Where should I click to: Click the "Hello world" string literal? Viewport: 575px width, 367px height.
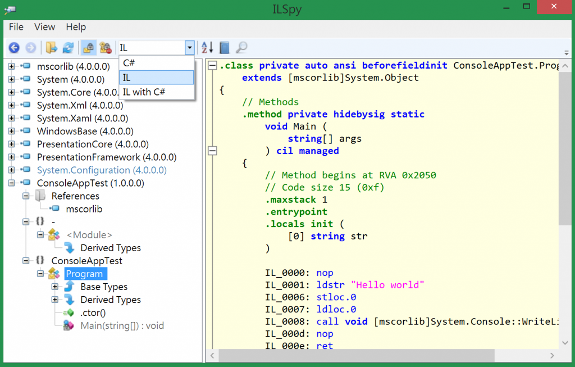[x=387, y=285]
